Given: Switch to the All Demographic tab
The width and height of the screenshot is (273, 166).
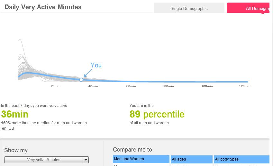Looking at the screenshot, I should (x=248, y=8).
